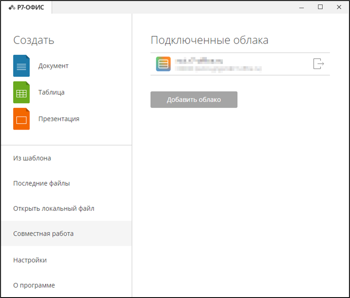Open the Р7-ОФИС main tab
This screenshot has height=298, width=350.
click(x=27, y=7)
